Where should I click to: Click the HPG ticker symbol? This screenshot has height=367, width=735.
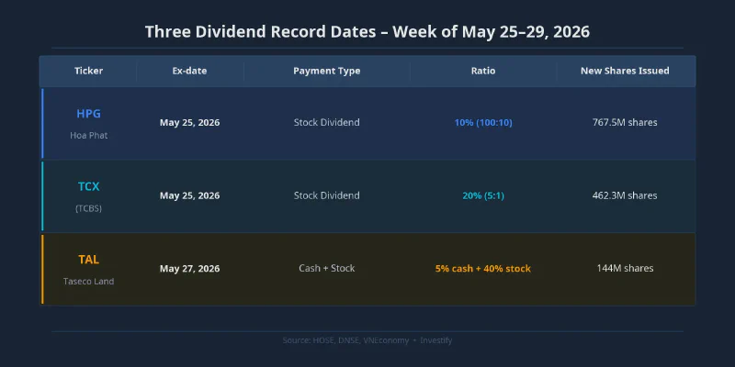point(88,114)
